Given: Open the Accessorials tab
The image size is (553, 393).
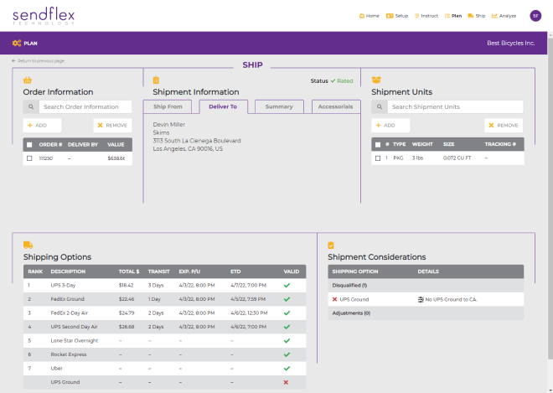Looking at the screenshot, I should [x=335, y=106].
